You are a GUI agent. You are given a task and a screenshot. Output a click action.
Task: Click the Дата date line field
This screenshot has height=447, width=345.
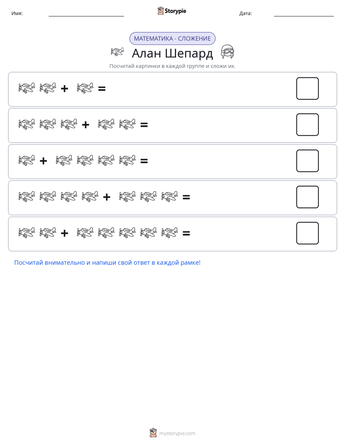[304, 14]
